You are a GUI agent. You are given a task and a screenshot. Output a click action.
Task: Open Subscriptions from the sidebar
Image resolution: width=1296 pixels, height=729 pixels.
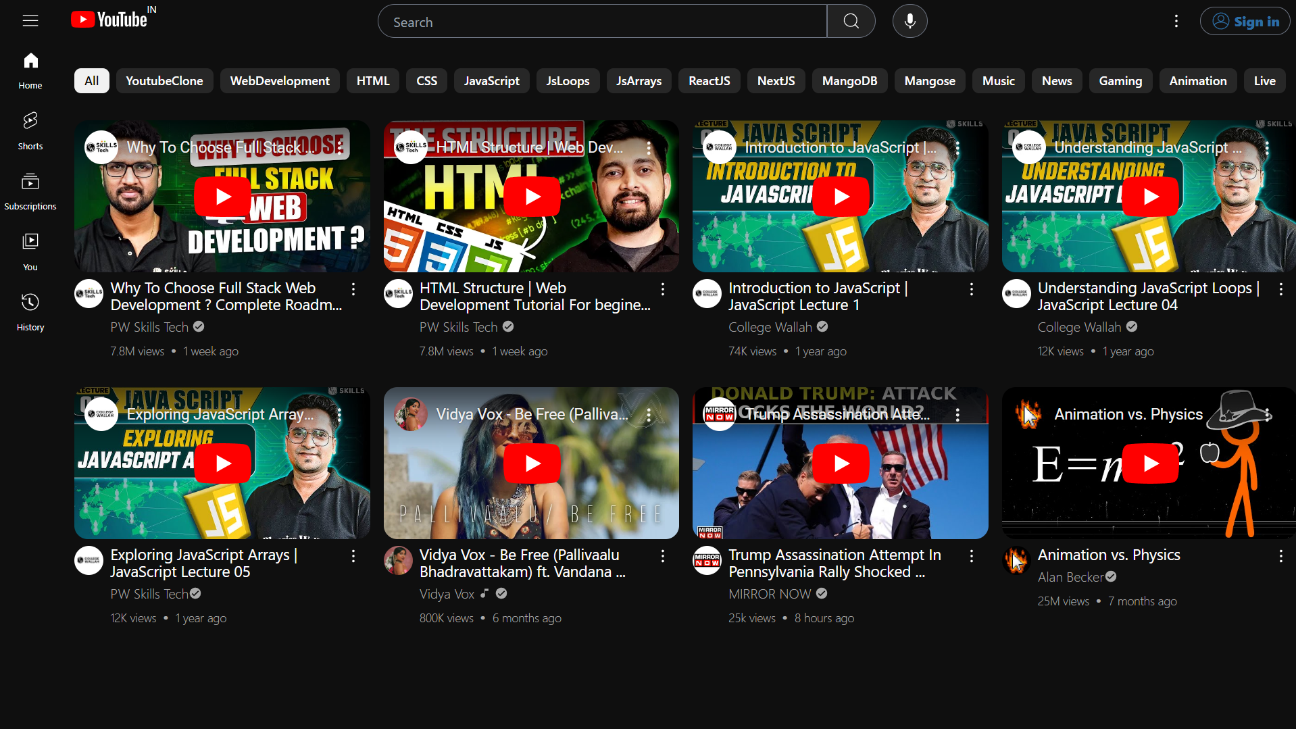[30, 192]
